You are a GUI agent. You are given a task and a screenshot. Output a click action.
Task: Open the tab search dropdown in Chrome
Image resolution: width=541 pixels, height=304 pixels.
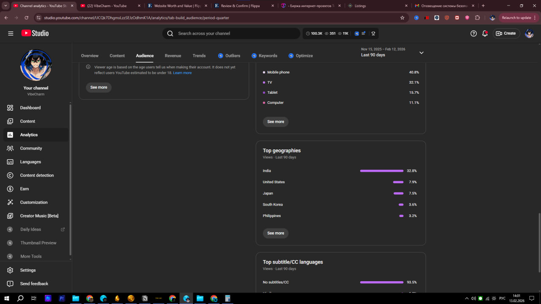[x=5, y=6]
